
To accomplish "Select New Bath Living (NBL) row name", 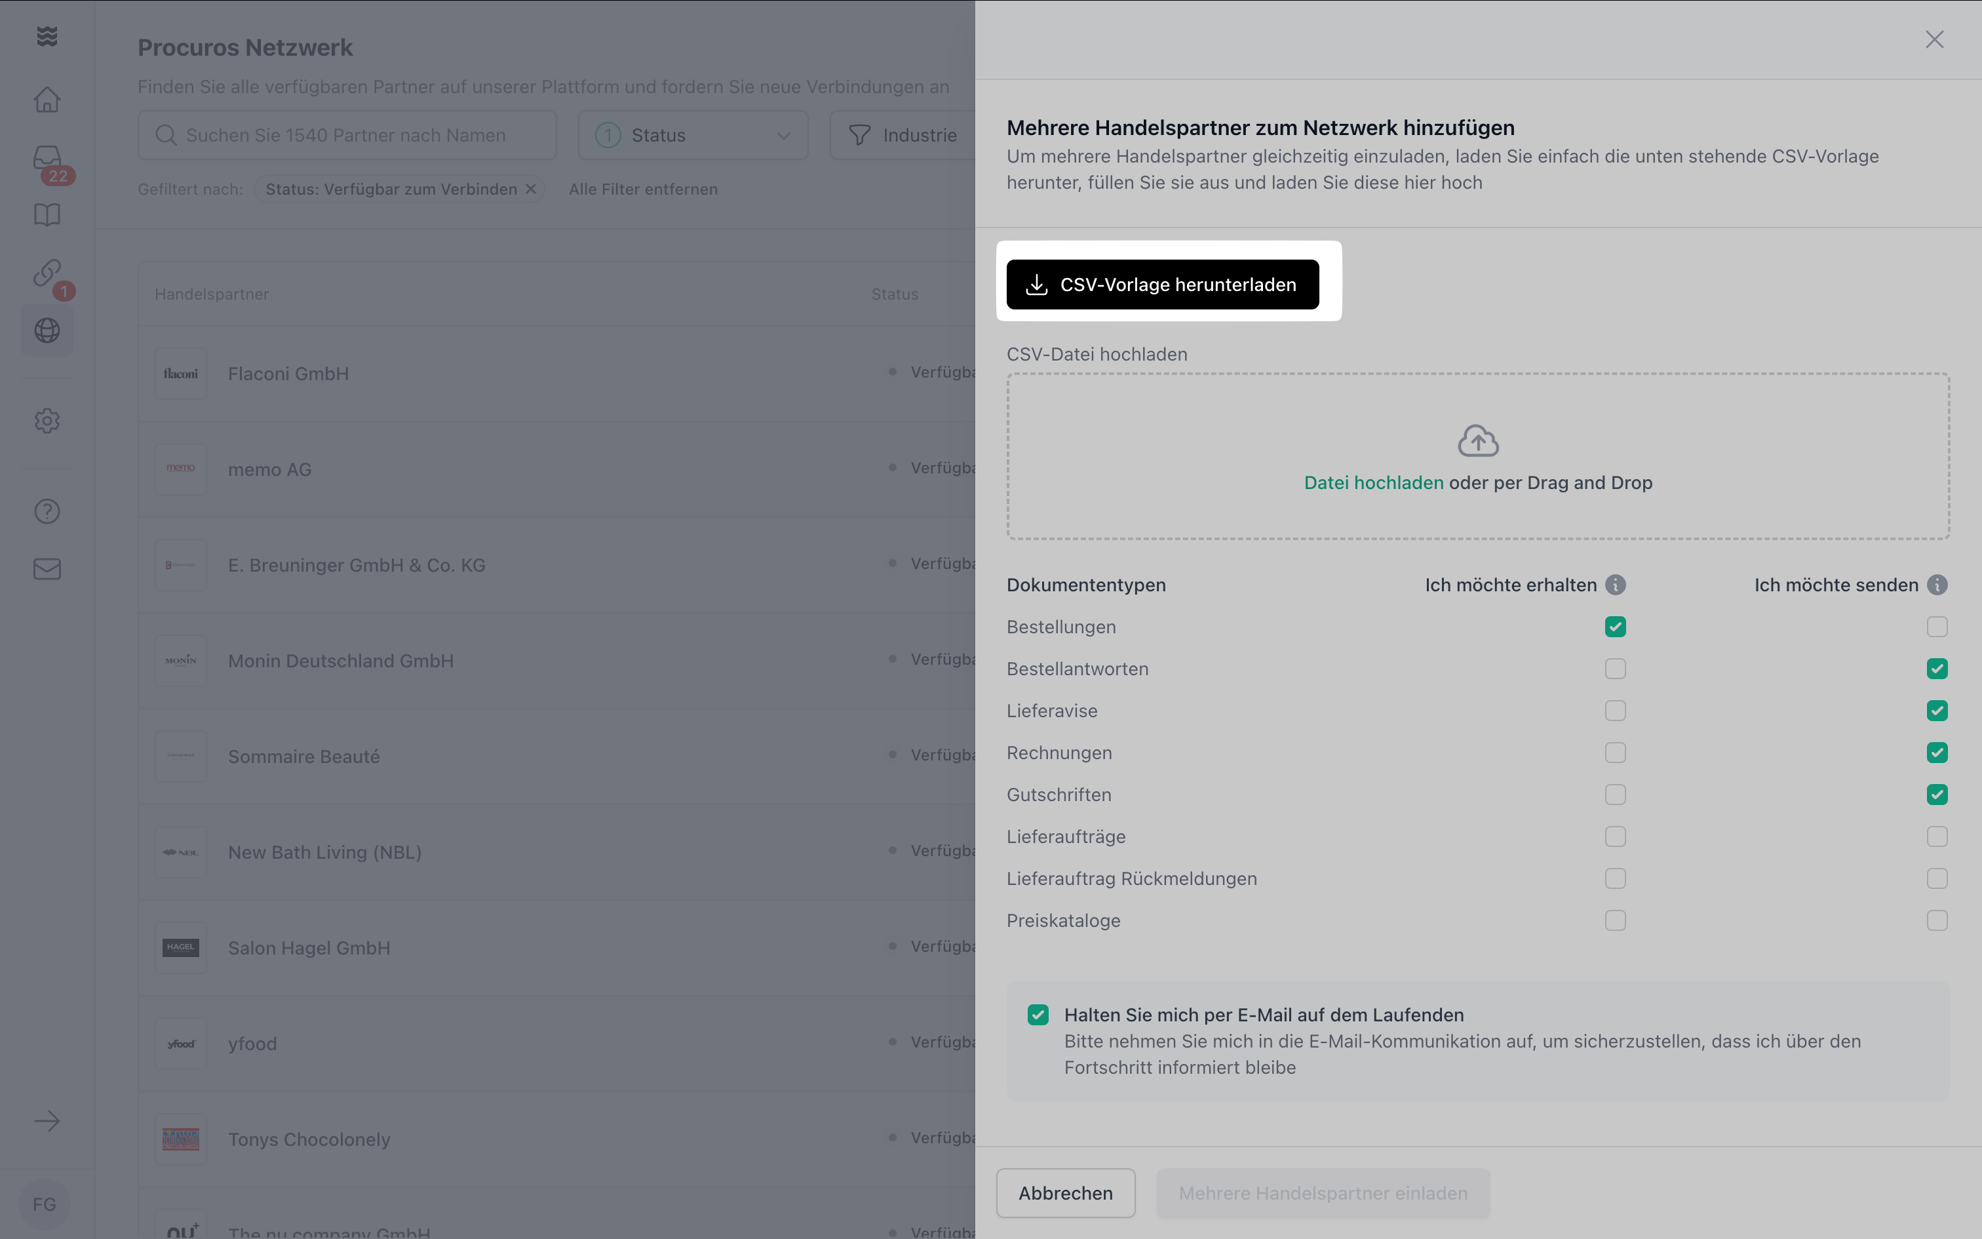I will click(x=324, y=852).
